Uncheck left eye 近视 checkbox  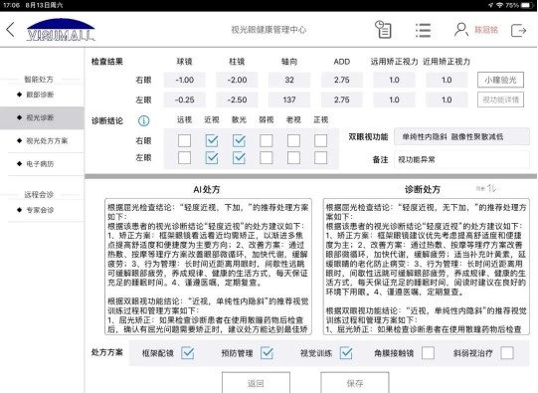pos(212,157)
